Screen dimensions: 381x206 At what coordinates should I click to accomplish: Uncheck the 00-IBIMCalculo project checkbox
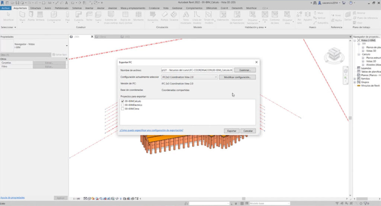[123, 101]
